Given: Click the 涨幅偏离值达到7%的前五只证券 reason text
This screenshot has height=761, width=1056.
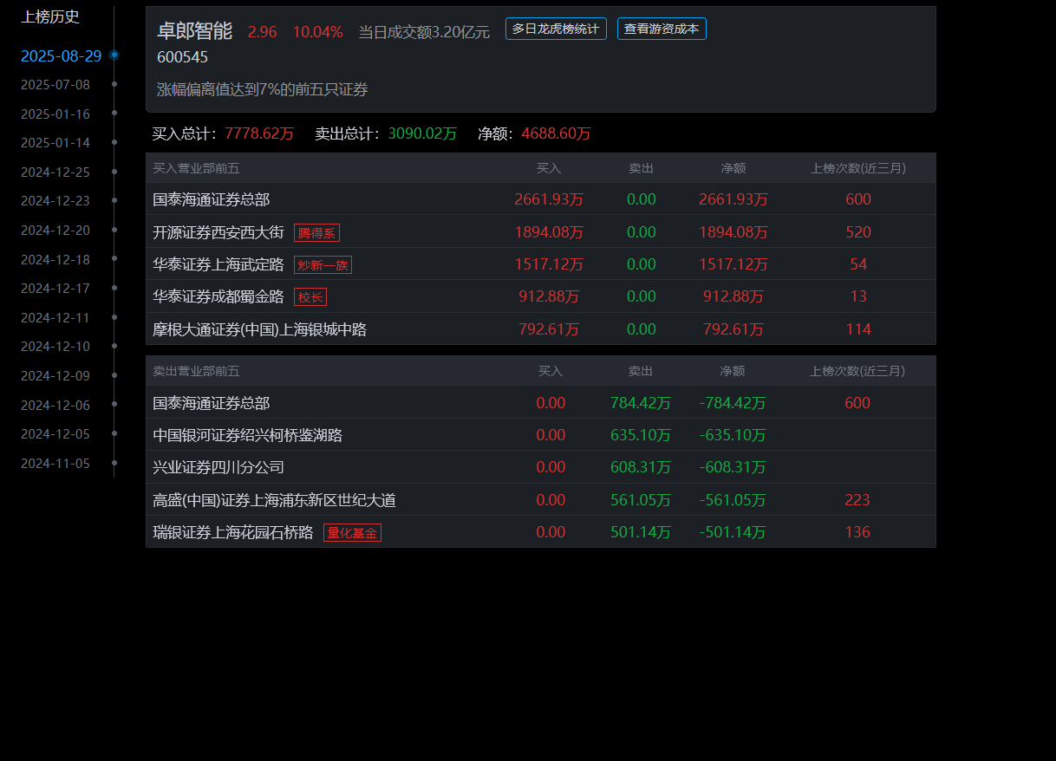Looking at the screenshot, I should 263,89.
